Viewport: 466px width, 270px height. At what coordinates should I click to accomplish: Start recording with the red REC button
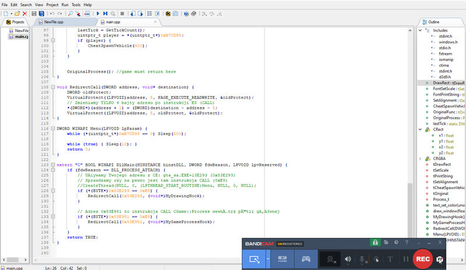(423, 260)
